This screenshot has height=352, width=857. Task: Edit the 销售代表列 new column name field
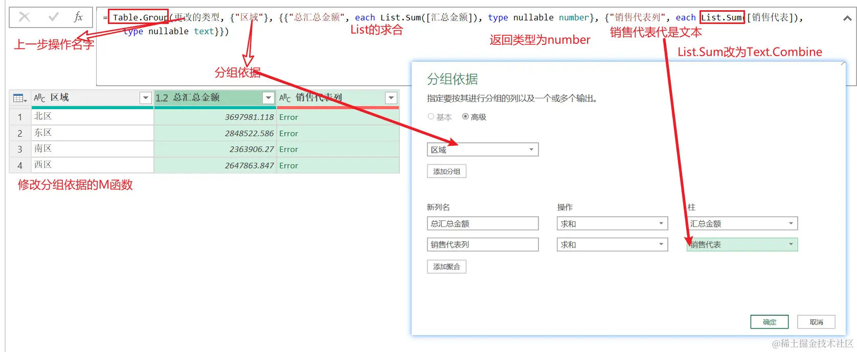(483, 244)
